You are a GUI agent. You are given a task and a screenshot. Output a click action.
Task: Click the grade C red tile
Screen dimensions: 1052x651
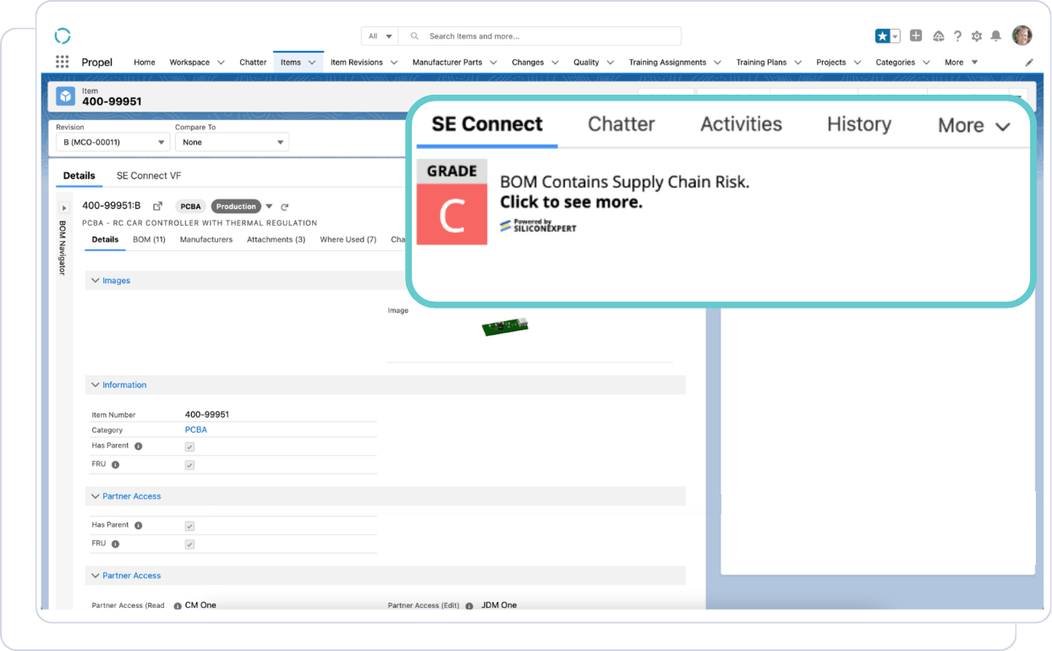click(x=452, y=215)
